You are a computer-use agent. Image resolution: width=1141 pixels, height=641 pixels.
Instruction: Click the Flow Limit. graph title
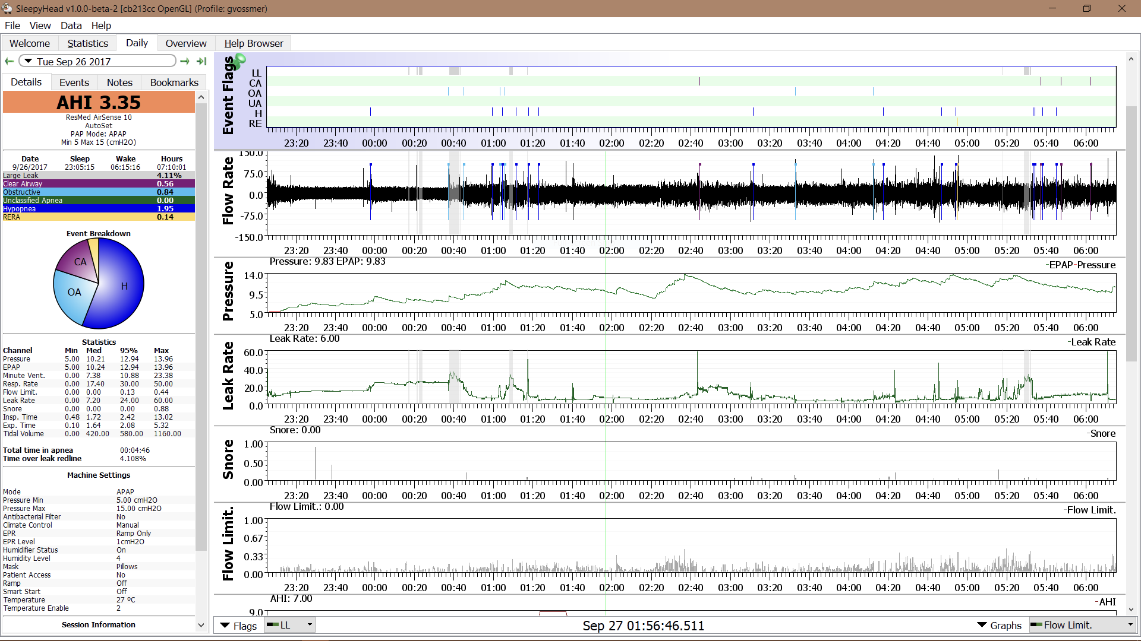228,544
